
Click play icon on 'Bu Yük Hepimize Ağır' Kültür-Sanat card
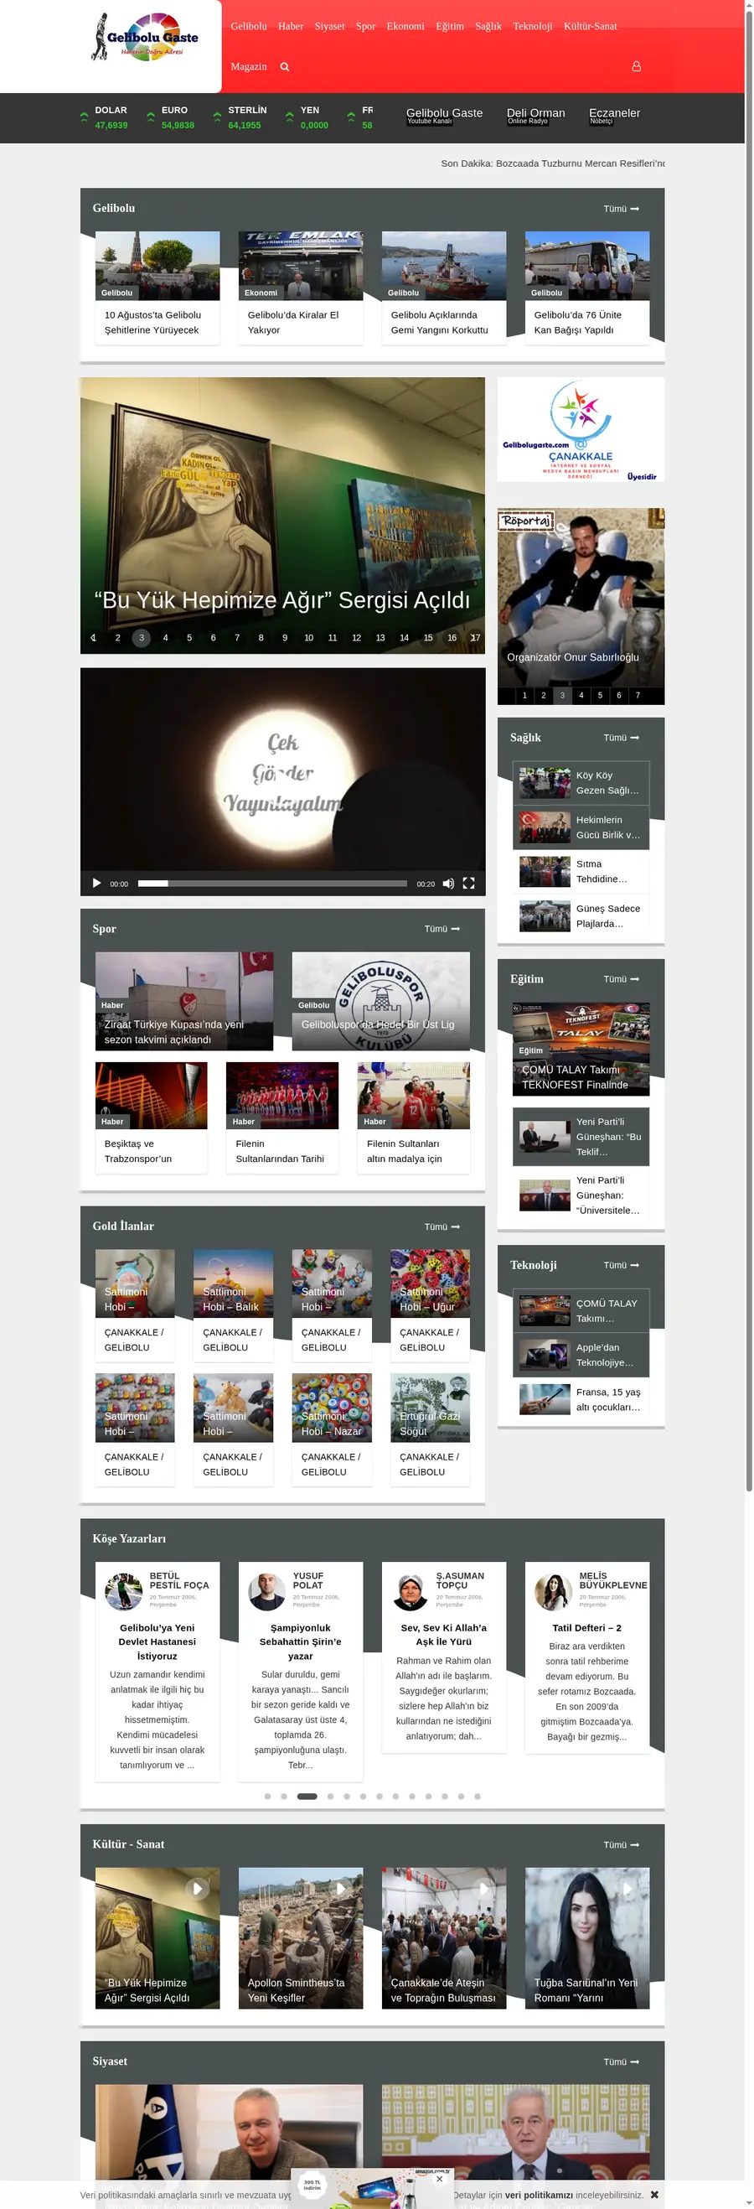tap(197, 1887)
